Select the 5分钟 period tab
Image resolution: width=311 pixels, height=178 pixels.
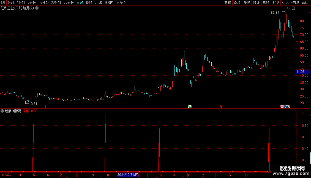click(32, 2)
